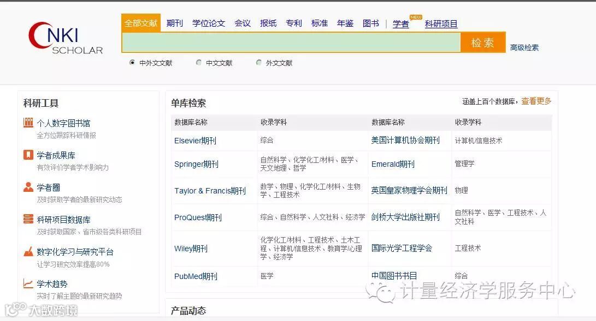This screenshot has width=596, height=321.
Task: Open the PubMed期刊 database
Action: click(196, 276)
